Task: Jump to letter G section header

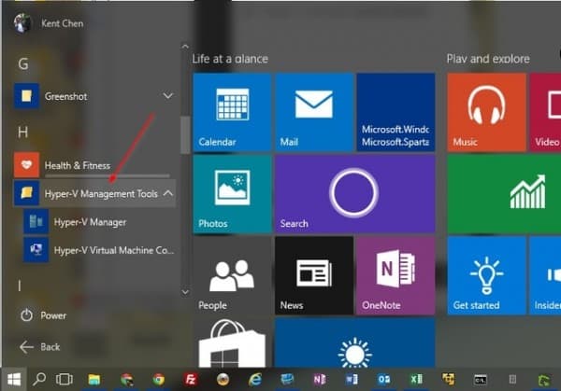Action: 23,64
